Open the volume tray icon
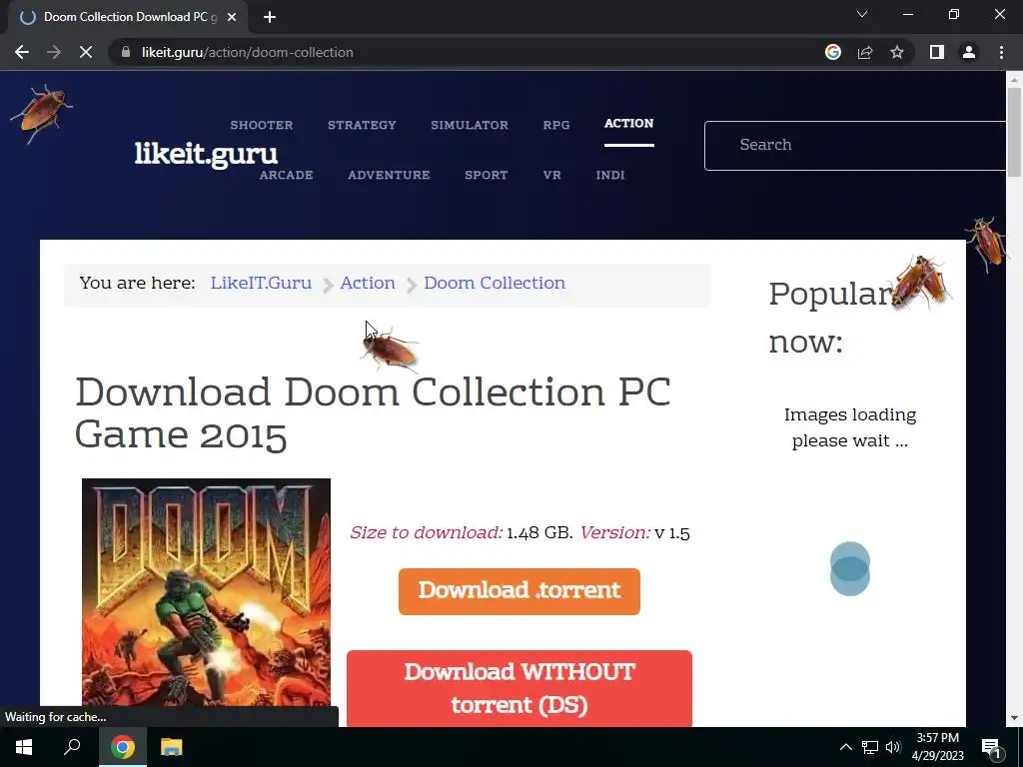This screenshot has height=767, width=1023. point(893,747)
